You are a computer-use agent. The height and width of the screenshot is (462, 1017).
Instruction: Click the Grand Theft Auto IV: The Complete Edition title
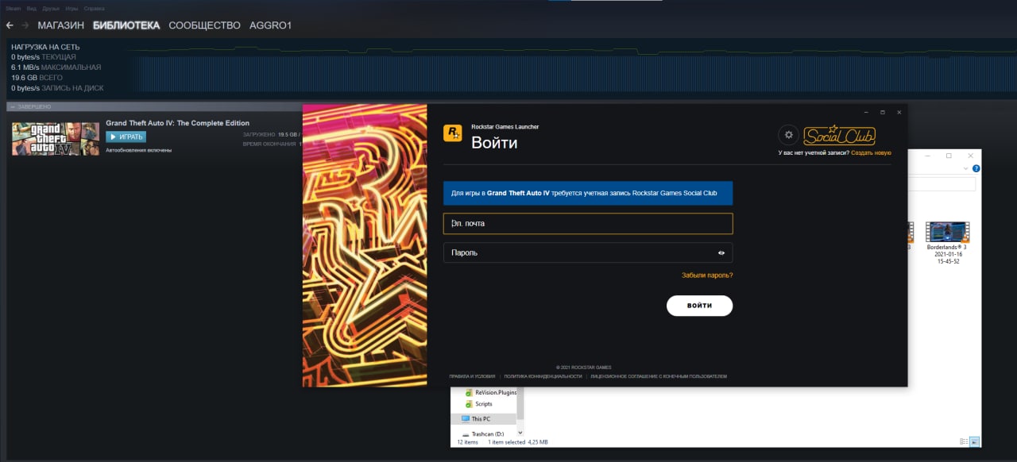click(177, 123)
